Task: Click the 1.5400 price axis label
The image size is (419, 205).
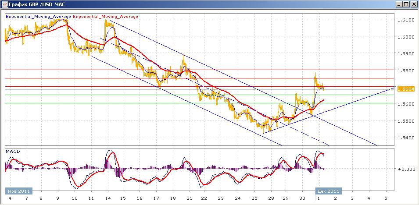Action: click(405, 138)
